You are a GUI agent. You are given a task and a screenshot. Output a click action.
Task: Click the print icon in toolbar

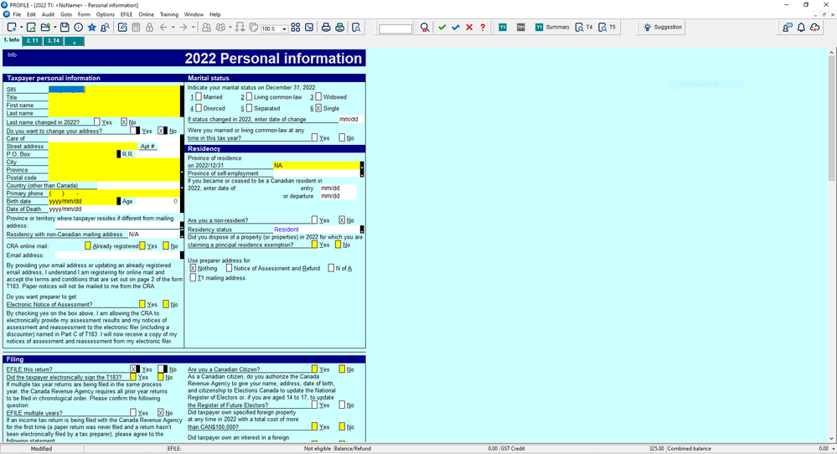click(x=326, y=27)
